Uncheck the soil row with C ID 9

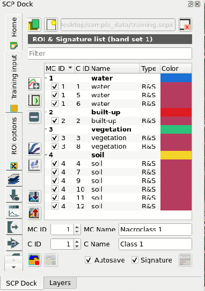pyautogui.click(x=55, y=180)
